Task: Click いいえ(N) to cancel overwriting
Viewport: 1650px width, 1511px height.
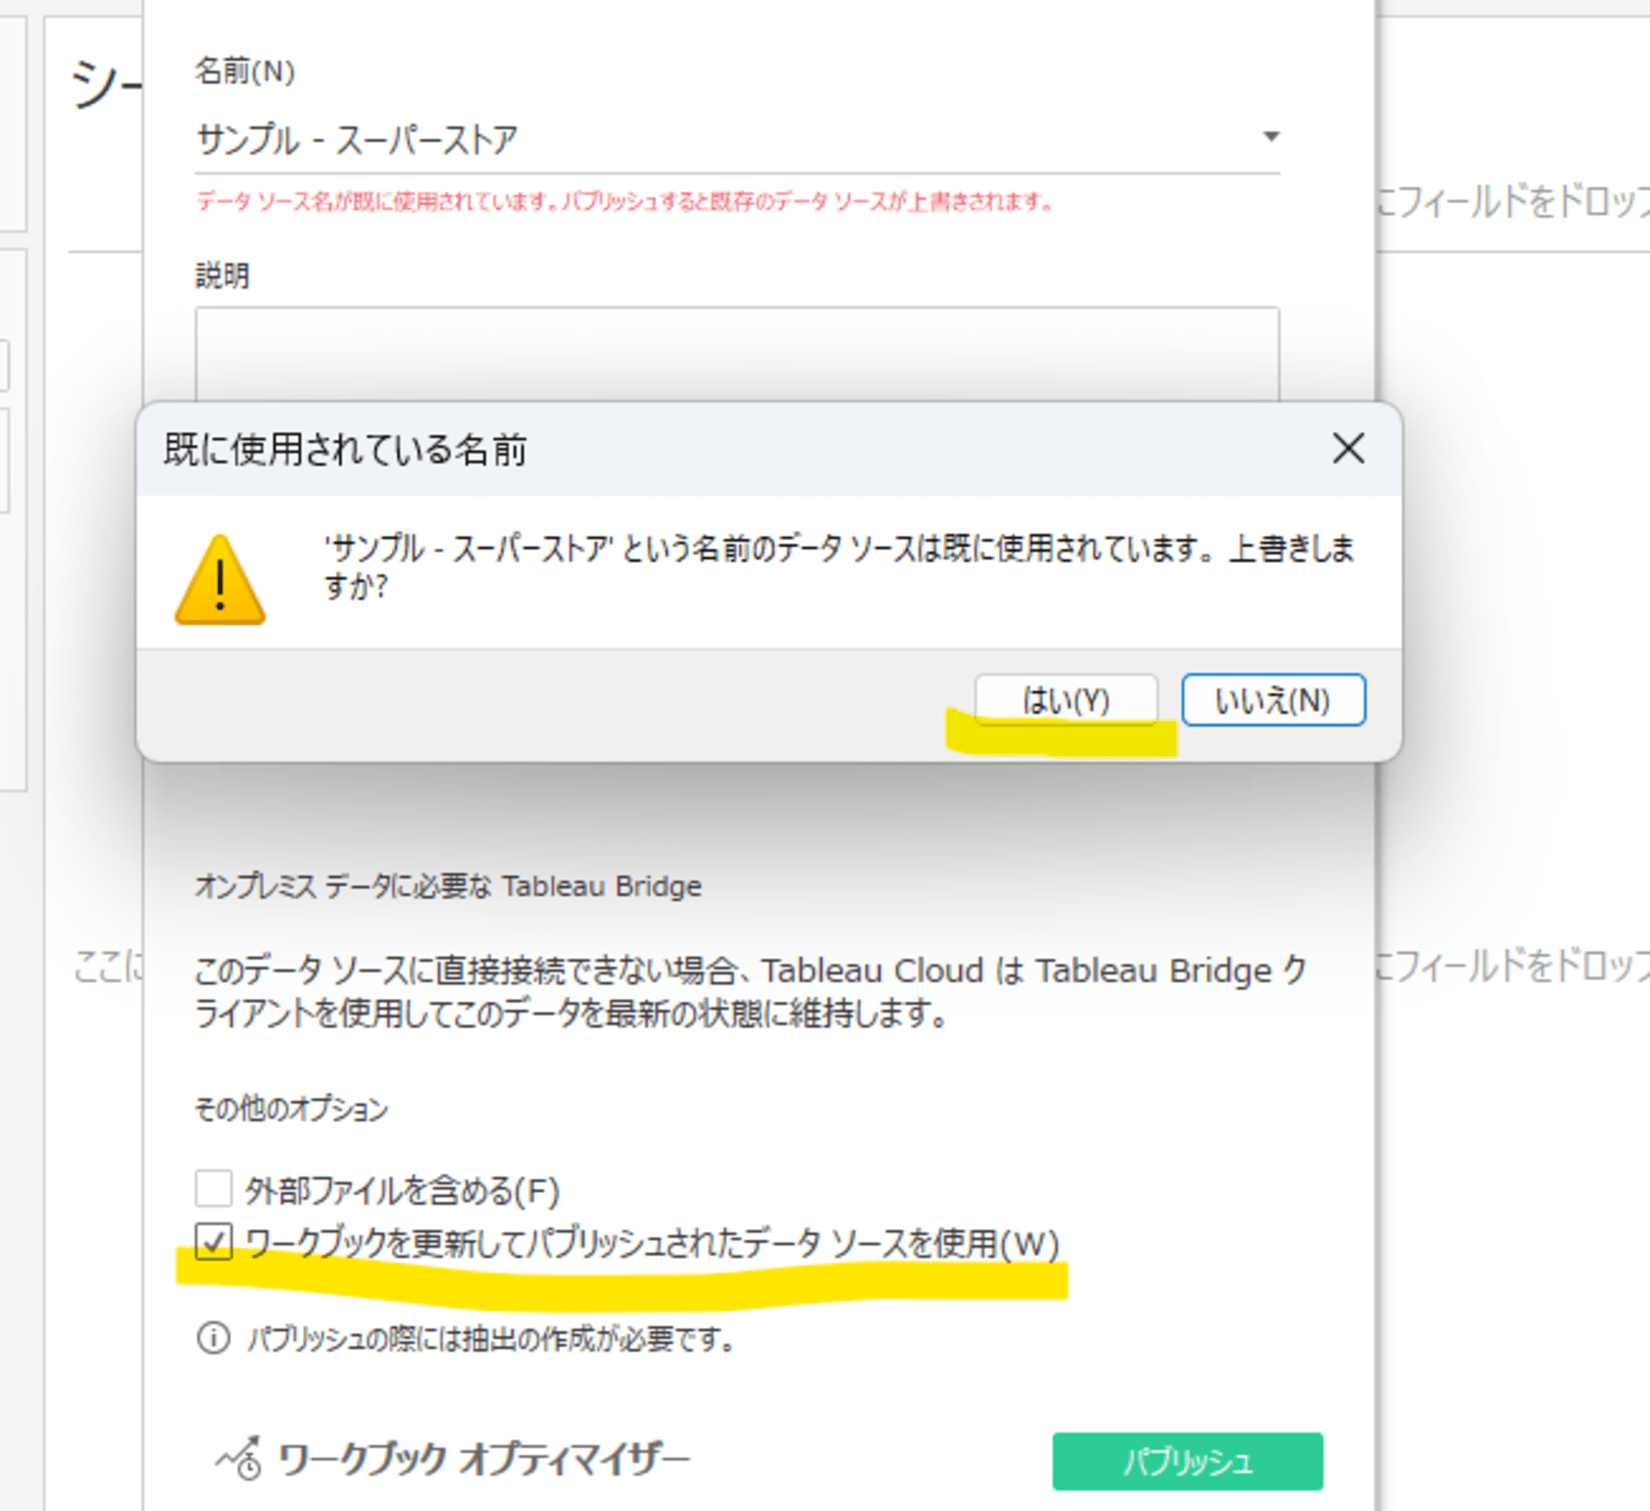Action: tap(1273, 700)
